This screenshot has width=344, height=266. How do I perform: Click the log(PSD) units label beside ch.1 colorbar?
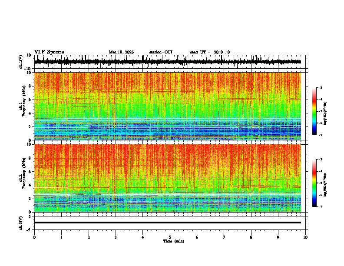click(x=325, y=113)
